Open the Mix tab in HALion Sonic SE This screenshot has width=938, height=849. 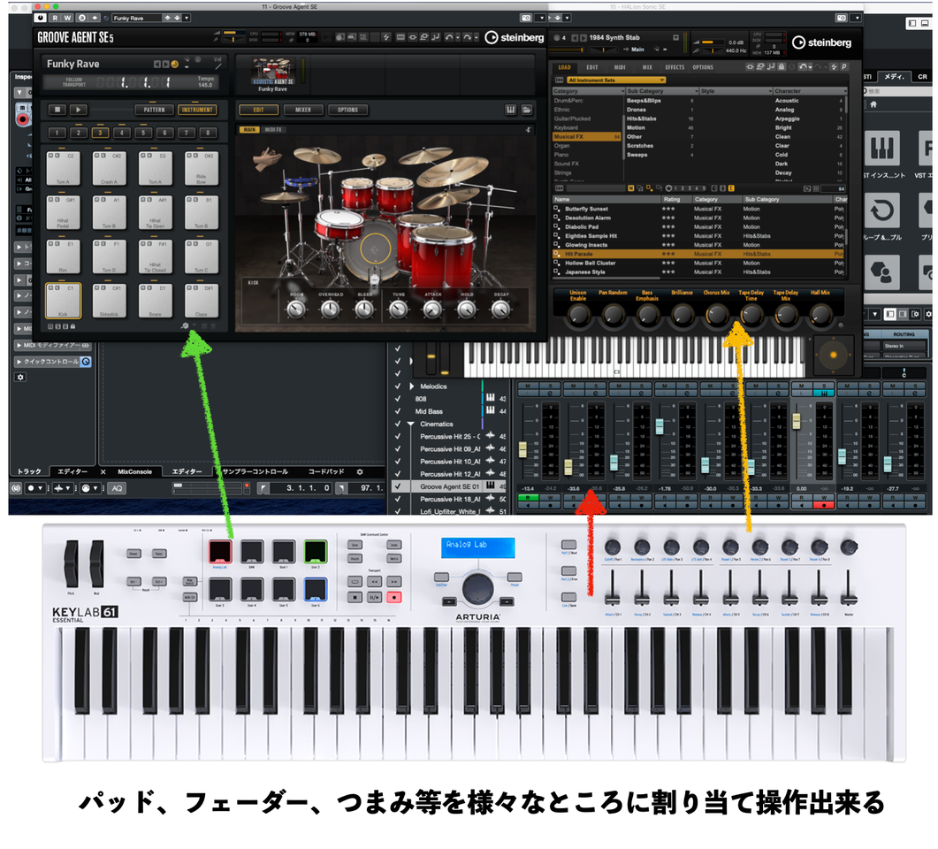click(x=647, y=67)
